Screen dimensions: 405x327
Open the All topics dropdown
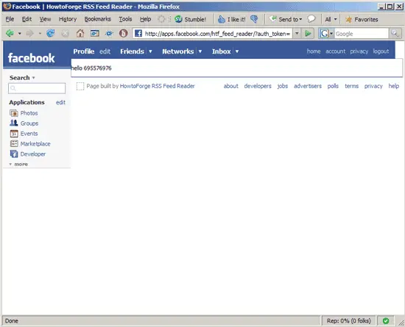coord(331,19)
